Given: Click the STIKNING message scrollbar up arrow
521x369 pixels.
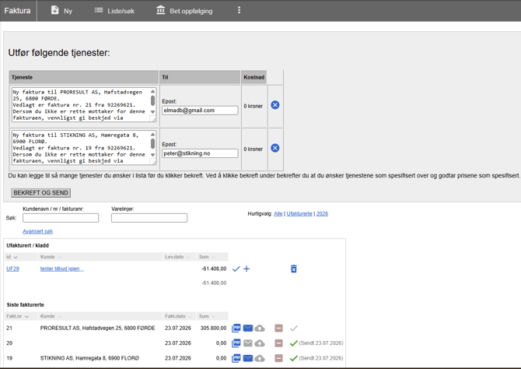Looking at the screenshot, I should coord(153,135).
